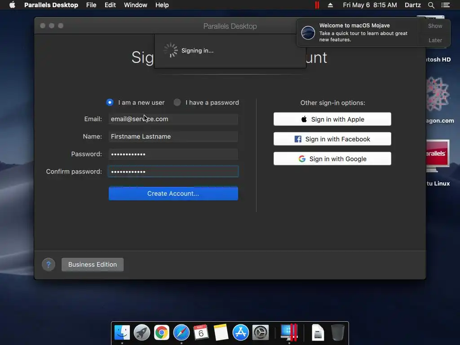The height and width of the screenshot is (345, 460).
Task: Click Parallels Desktop icon in Dock
Action: pyautogui.click(x=289, y=333)
